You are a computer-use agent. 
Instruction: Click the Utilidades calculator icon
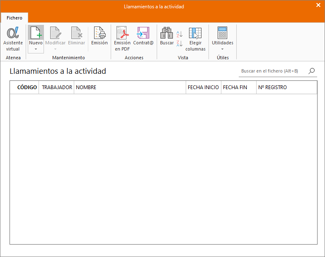tap(222, 33)
